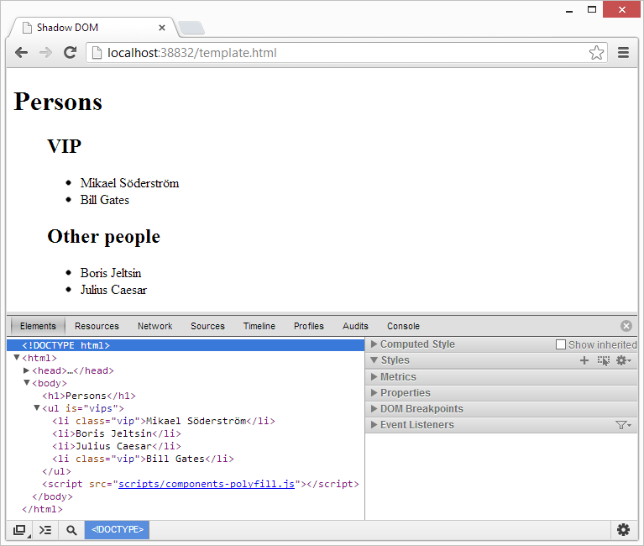644x546 pixels.
Task: Click the Other people heading
Action: pos(103,237)
